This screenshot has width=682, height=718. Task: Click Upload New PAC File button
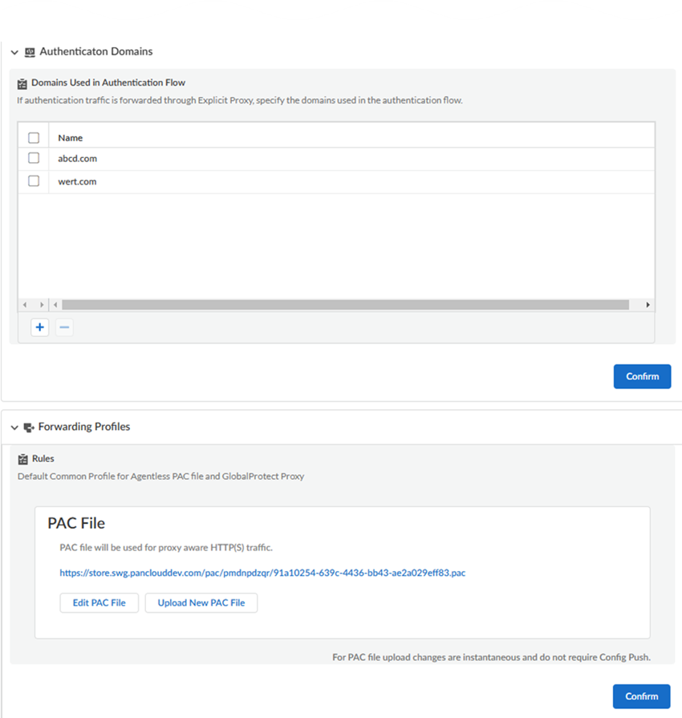point(201,602)
